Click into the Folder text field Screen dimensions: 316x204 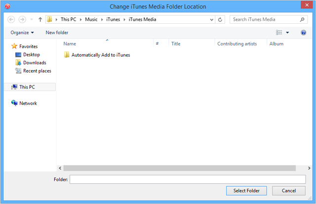[x=188, y=179]
